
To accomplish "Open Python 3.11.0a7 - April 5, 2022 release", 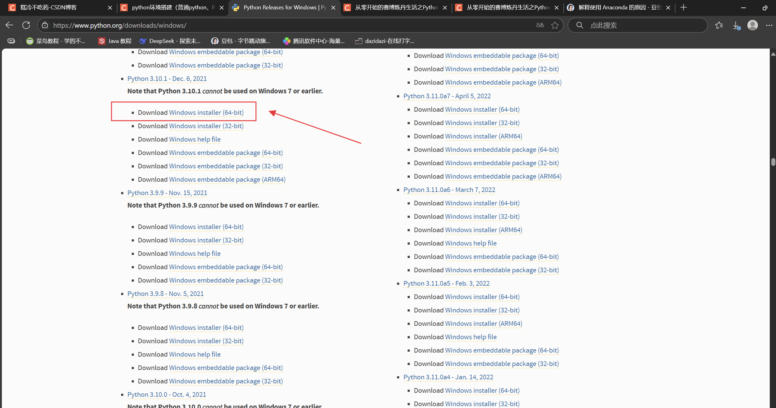I will tap(447, 96).
